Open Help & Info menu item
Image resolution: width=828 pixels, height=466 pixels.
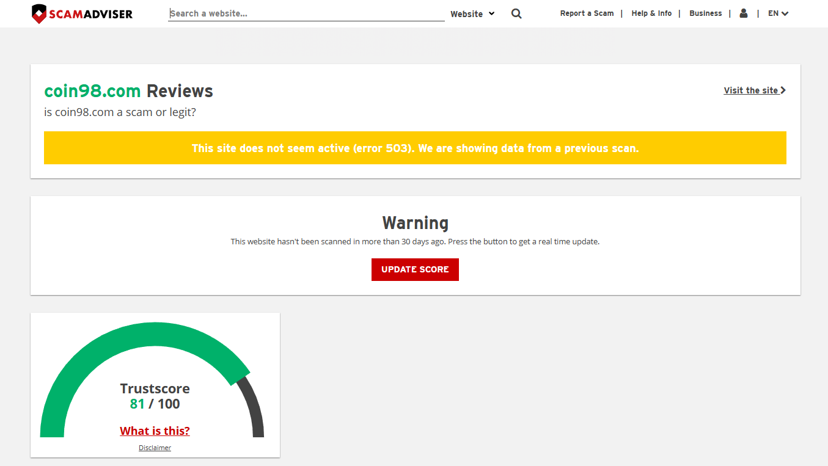click(x=651, y=13)
